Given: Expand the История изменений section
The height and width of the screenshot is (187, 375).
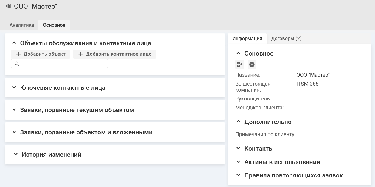Looking at the screenshot, I should [15, 155].
